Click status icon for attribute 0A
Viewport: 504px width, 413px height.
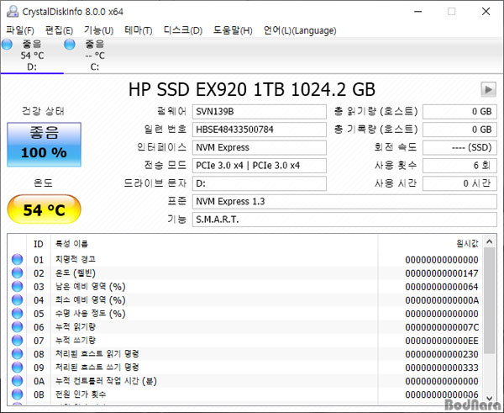18,381
